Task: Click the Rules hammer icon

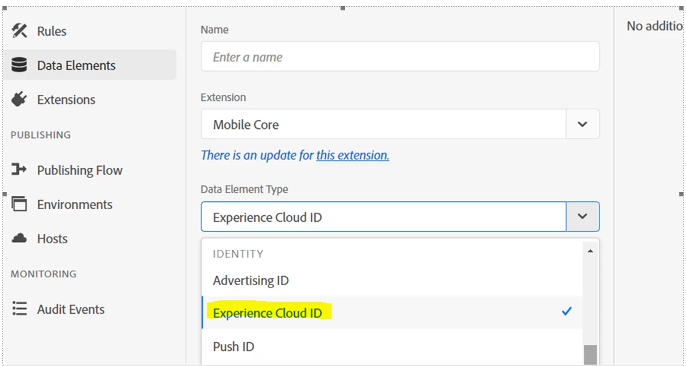Action: 19,31
